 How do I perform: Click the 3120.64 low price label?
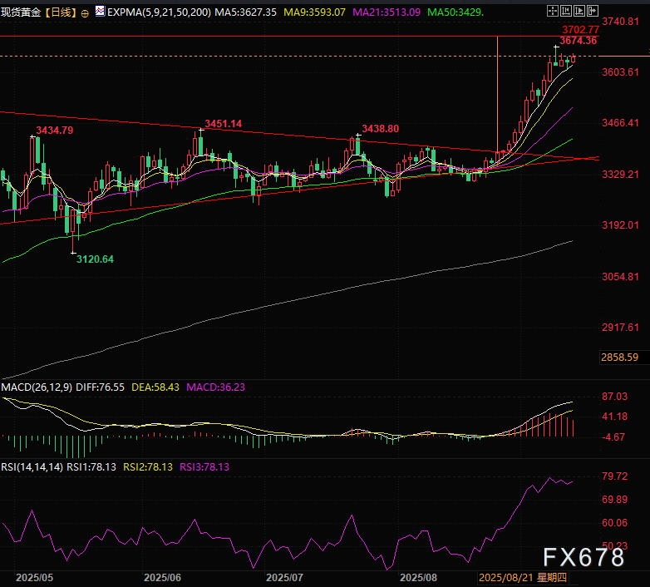pos(95,259)
